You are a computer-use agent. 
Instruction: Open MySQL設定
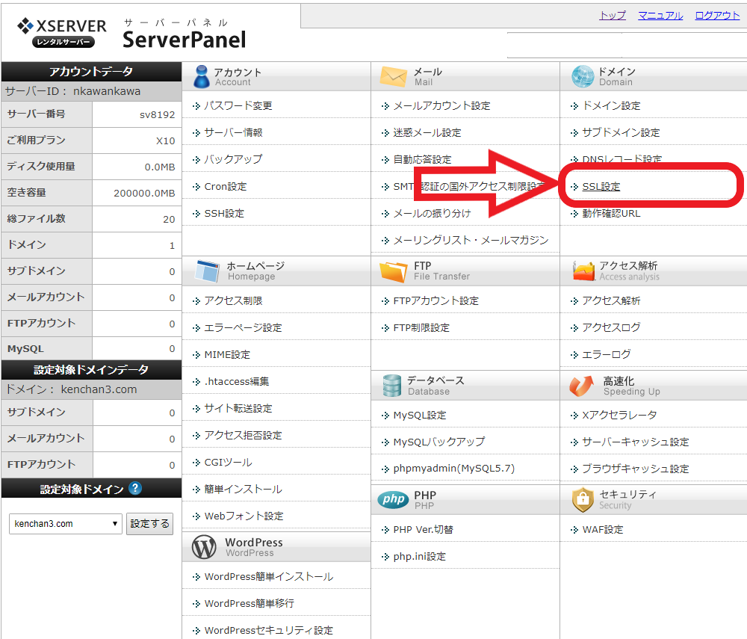420,416
